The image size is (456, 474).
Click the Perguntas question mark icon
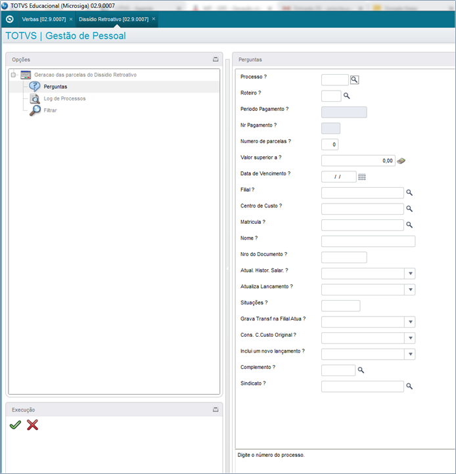pos(34,87)
